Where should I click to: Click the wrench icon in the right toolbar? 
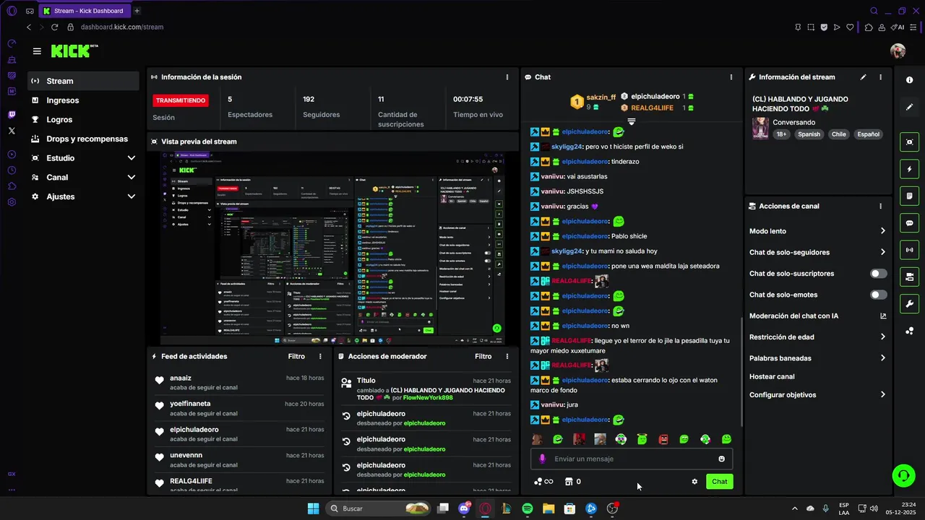pyautogui.click(x=909, y=303)
